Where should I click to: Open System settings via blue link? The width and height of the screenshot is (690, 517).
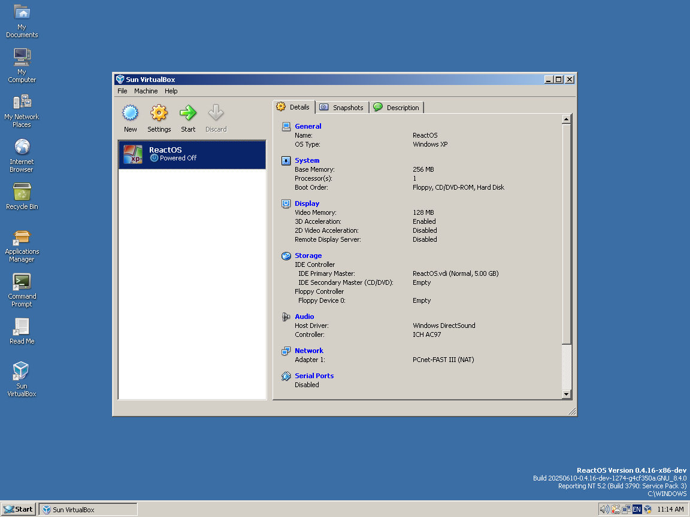[x=307, y=160]
